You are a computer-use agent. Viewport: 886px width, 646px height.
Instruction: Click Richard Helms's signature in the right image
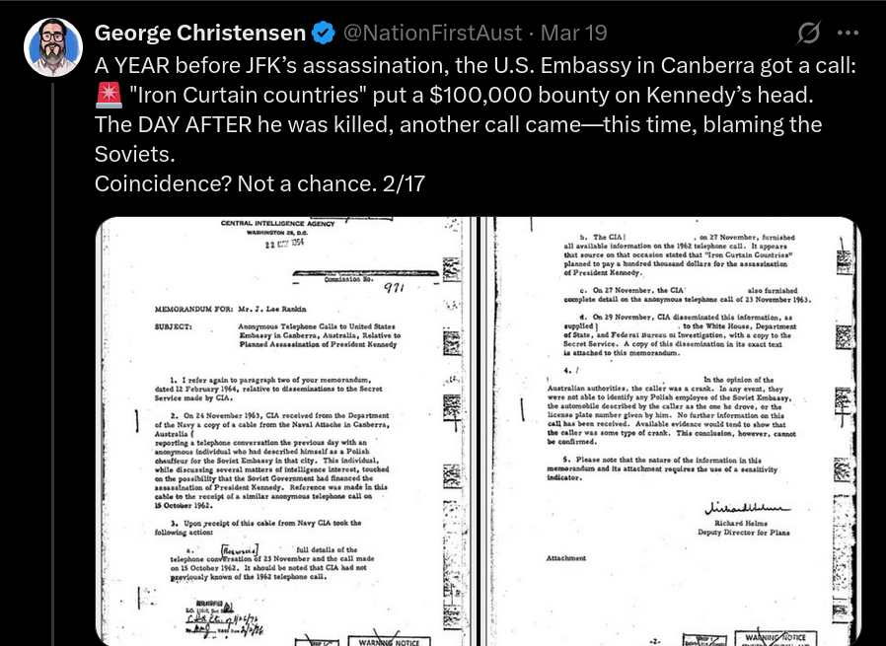tap(747, 507)
